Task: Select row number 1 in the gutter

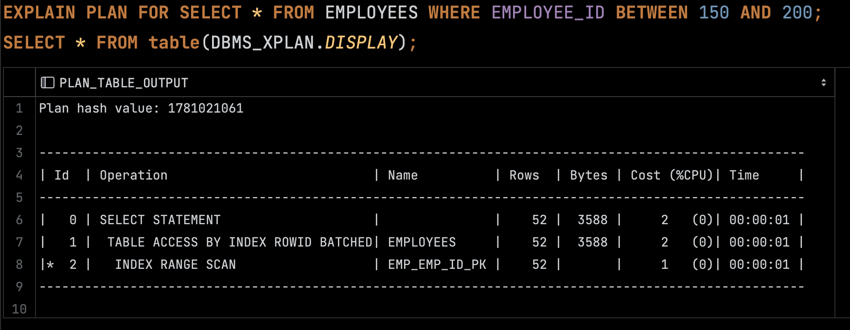Action: pos(19,108)
